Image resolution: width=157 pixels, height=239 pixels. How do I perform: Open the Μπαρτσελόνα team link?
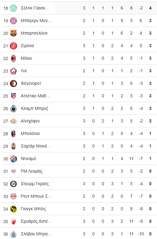(34, 33)
